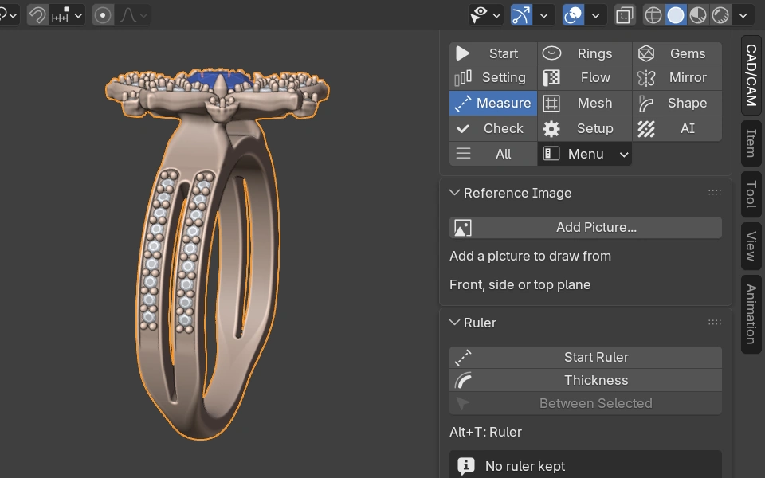Open the Mesh tools panel

pyautogui.click(x=584, y=103)
